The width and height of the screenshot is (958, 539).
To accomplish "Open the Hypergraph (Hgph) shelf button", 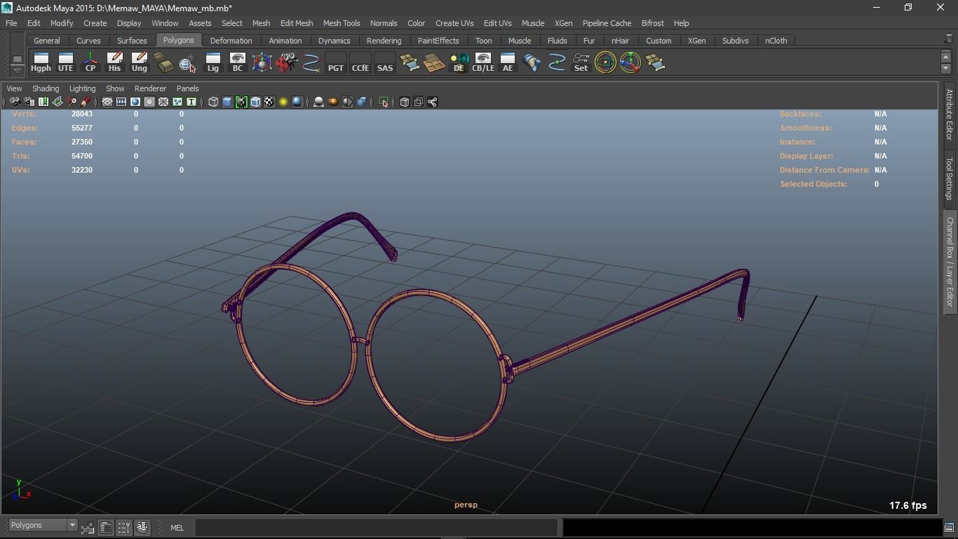I will pyautogui.click(x=41, y=62).
